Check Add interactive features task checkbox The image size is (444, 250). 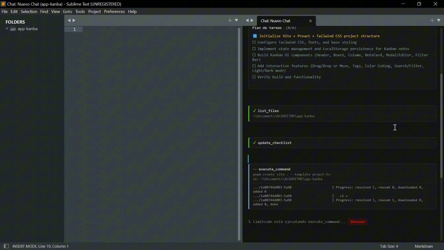point(254,66)
